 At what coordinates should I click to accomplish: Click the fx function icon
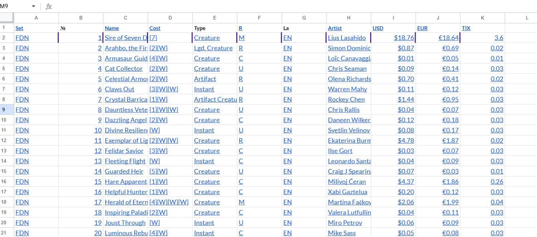point(49,6)
